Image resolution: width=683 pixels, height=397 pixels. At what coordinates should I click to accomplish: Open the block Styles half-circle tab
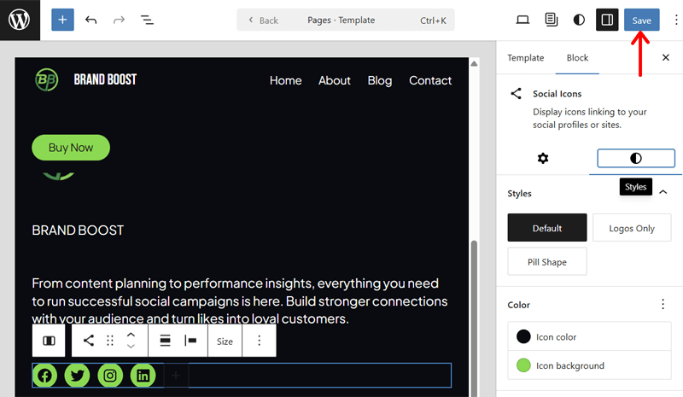point(636,158)
